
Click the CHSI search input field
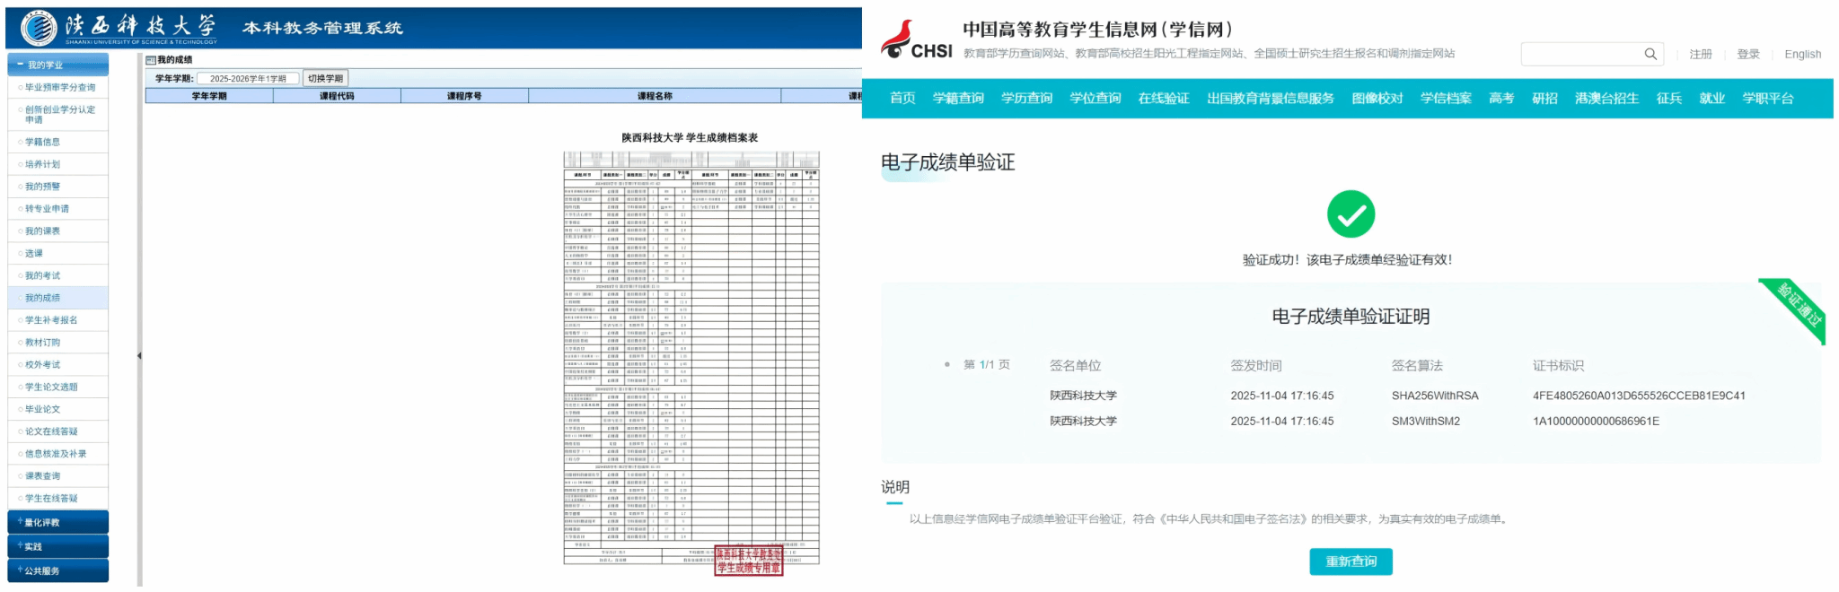pyautogui.click(x=1580, y=55)
